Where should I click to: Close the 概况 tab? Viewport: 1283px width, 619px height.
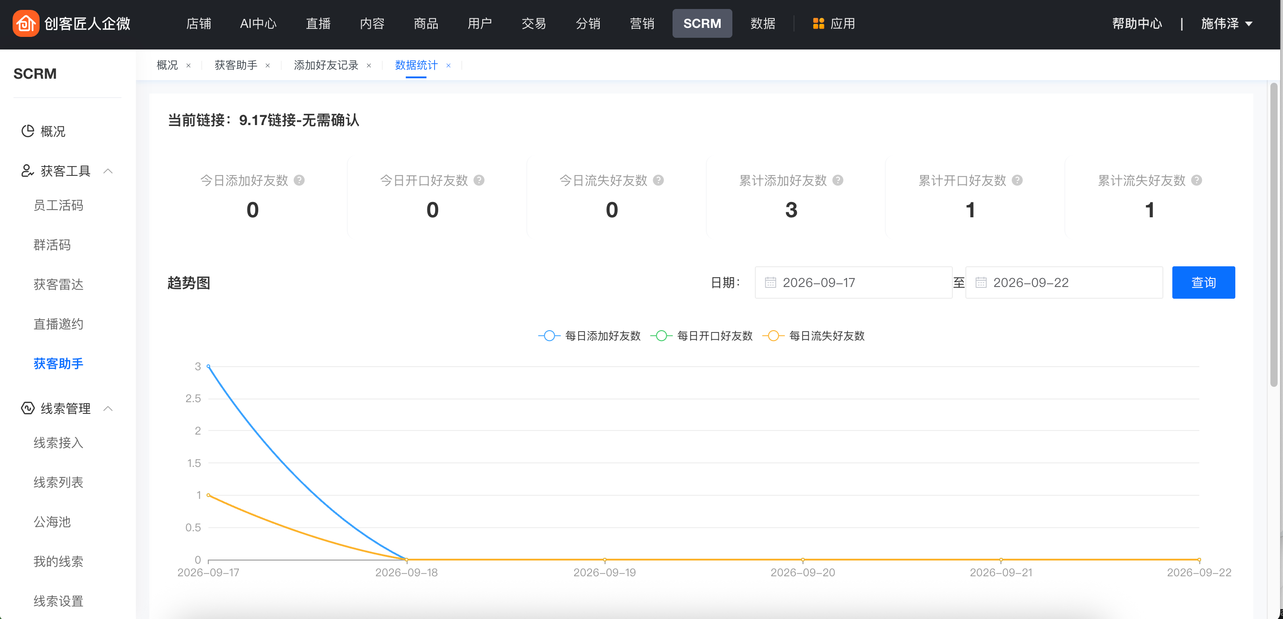188,65
